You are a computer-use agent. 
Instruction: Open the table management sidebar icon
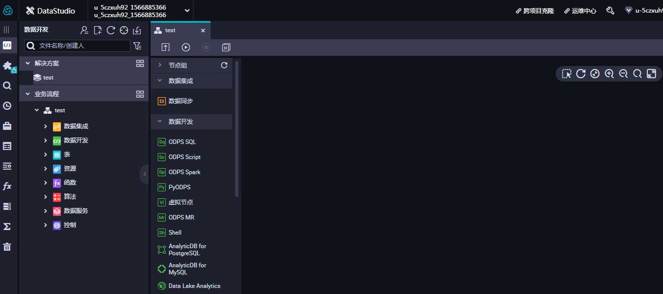7,146
